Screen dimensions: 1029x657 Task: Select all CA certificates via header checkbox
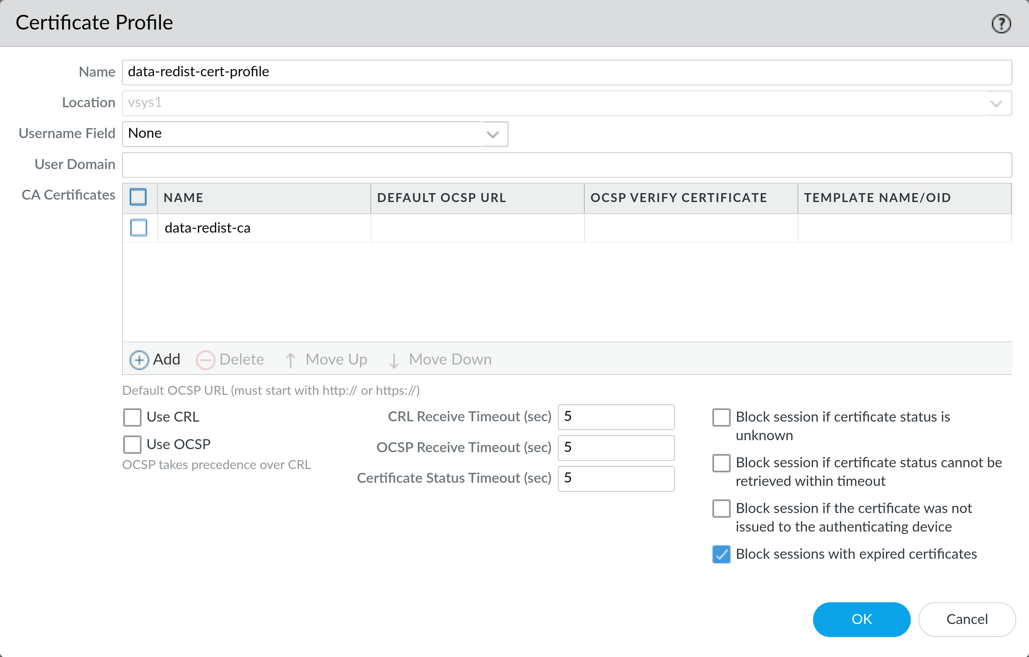click(x=139, y=197)
